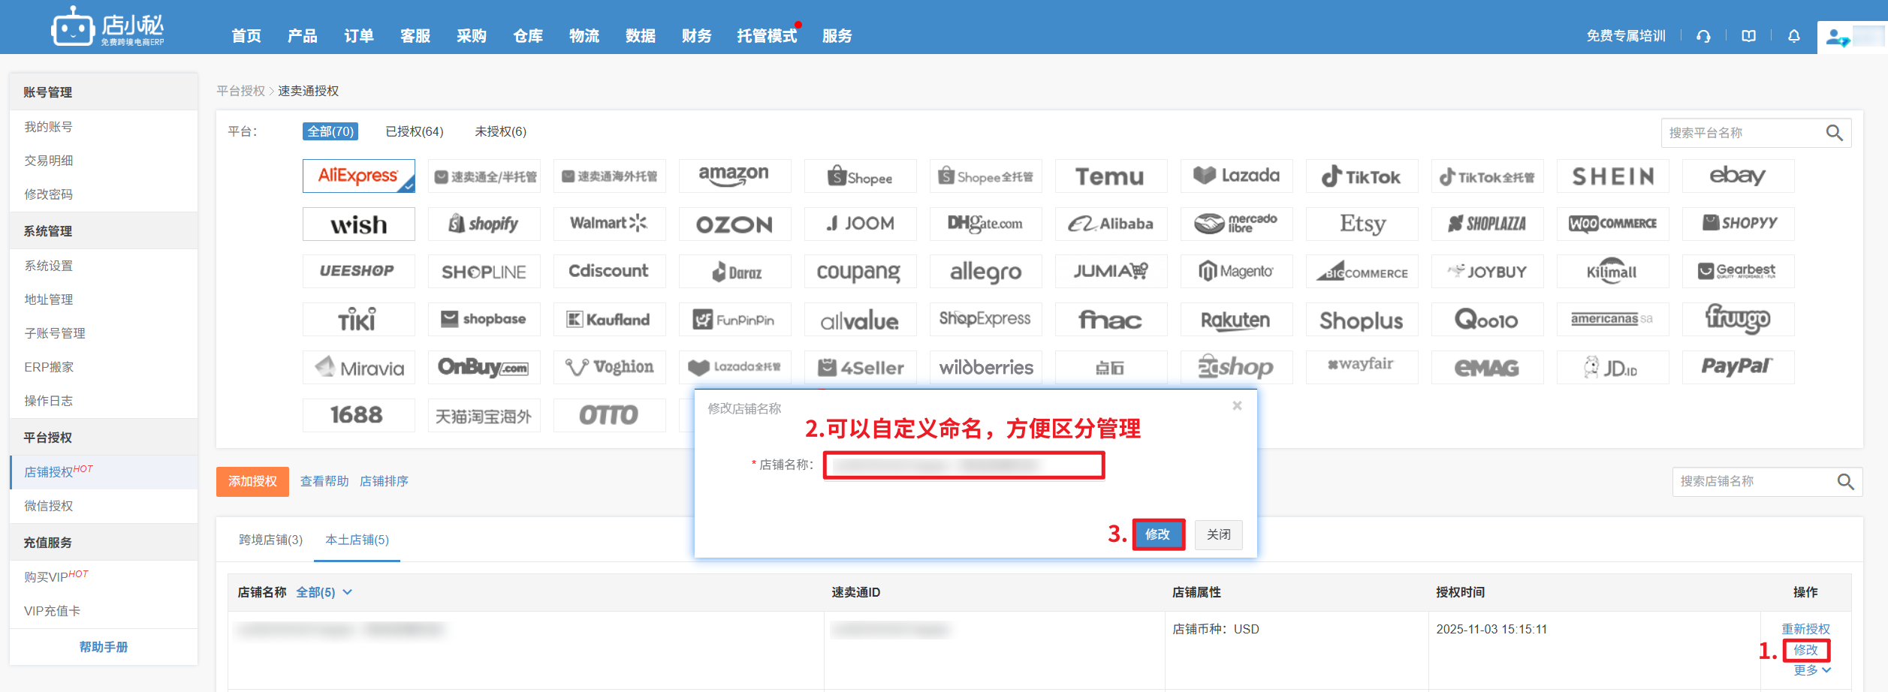Open the 产品 top menu
1888x692 pixels.
(x=303, y=36)
